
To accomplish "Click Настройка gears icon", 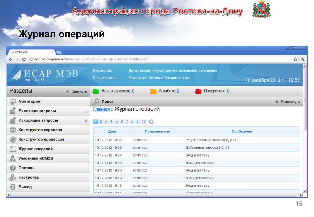I will coord(13,177).
